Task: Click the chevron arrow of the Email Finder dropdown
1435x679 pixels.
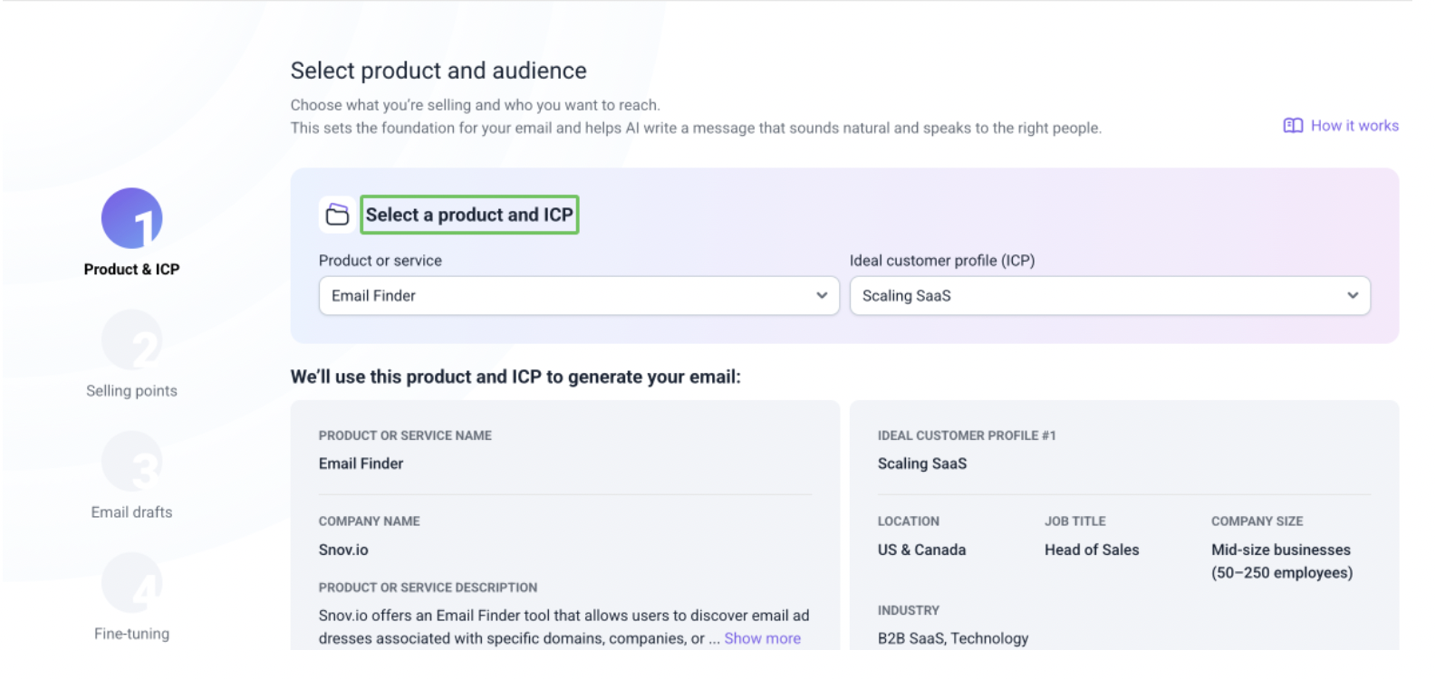Action: 822,295
